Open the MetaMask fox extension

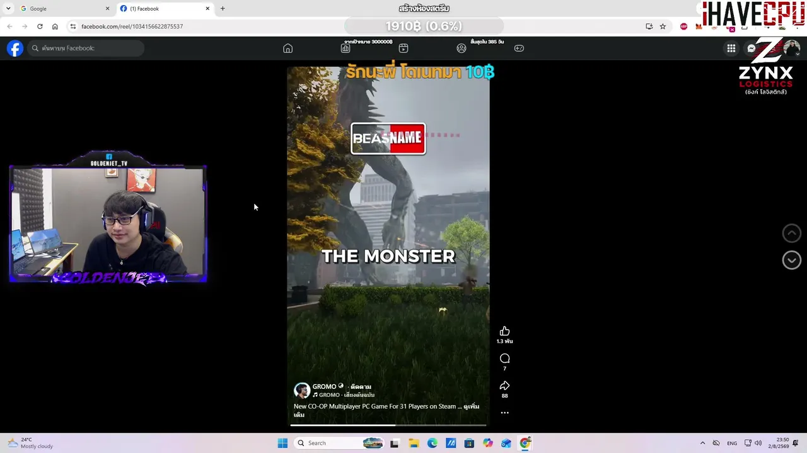coord(699,26)
